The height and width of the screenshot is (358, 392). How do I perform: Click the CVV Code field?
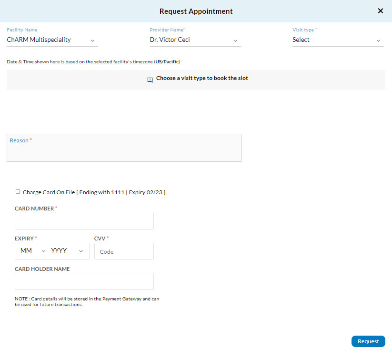[124, 251]
